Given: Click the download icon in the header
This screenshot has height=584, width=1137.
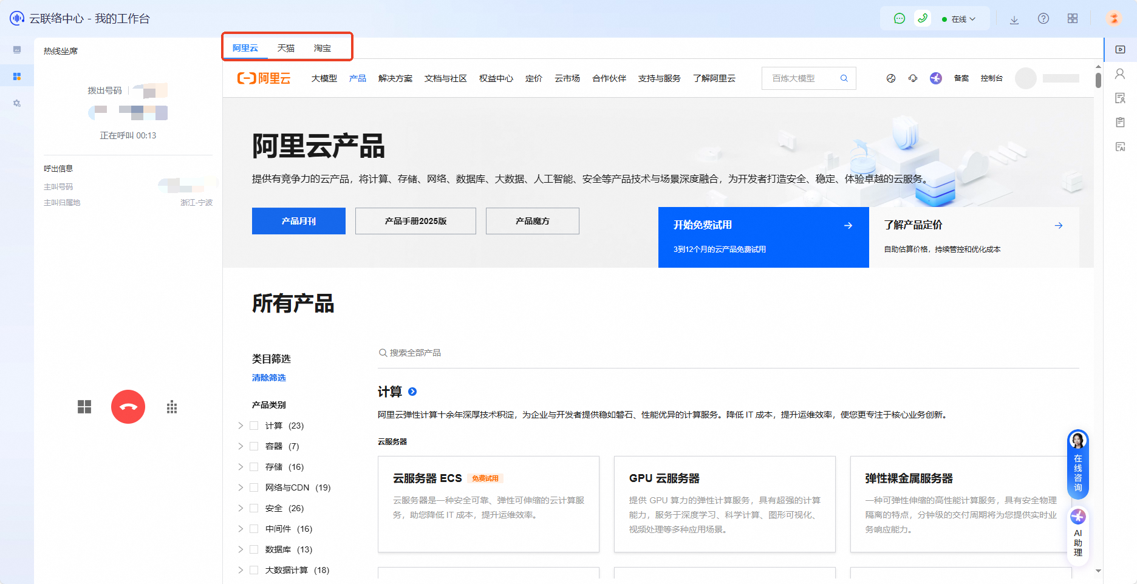Looking at the screenshot, I should coord(1014,19).
